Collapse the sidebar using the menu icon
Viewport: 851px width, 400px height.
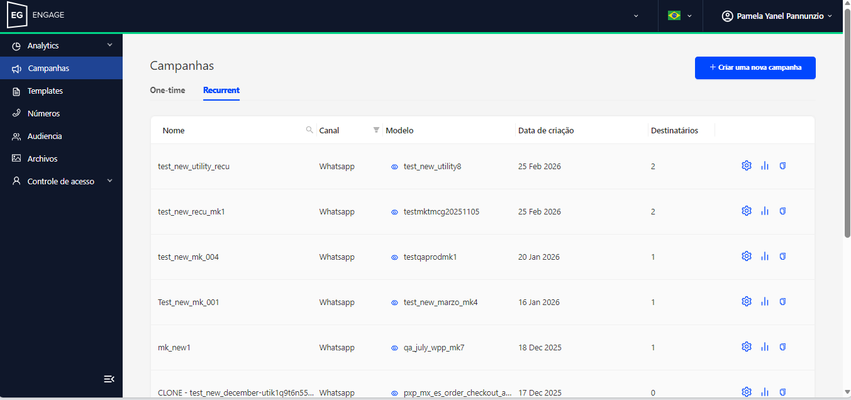tap(109, 379)
